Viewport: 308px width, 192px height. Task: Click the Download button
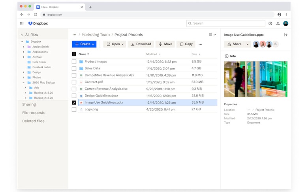(x=141, y=44)
